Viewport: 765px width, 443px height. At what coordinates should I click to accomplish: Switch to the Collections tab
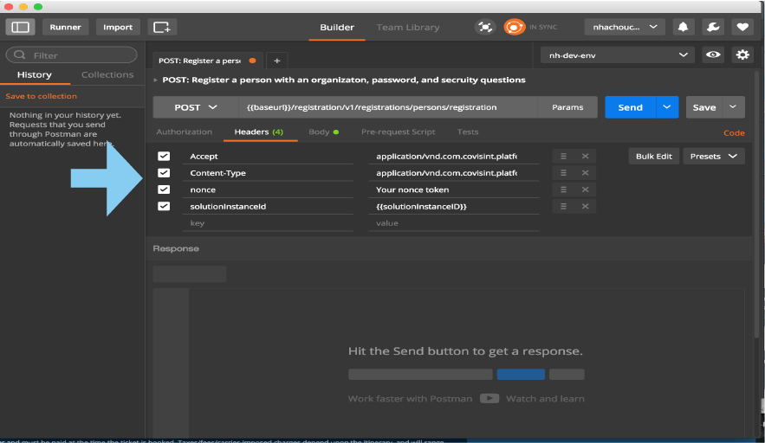pyautogui.click(x=107, y=75)
